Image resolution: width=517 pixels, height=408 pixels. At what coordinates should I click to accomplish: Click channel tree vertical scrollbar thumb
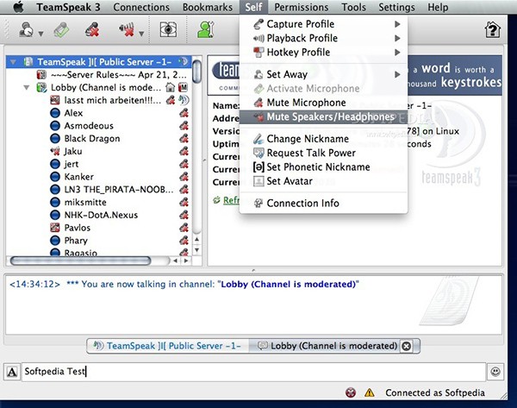click(x=196, y=71)
